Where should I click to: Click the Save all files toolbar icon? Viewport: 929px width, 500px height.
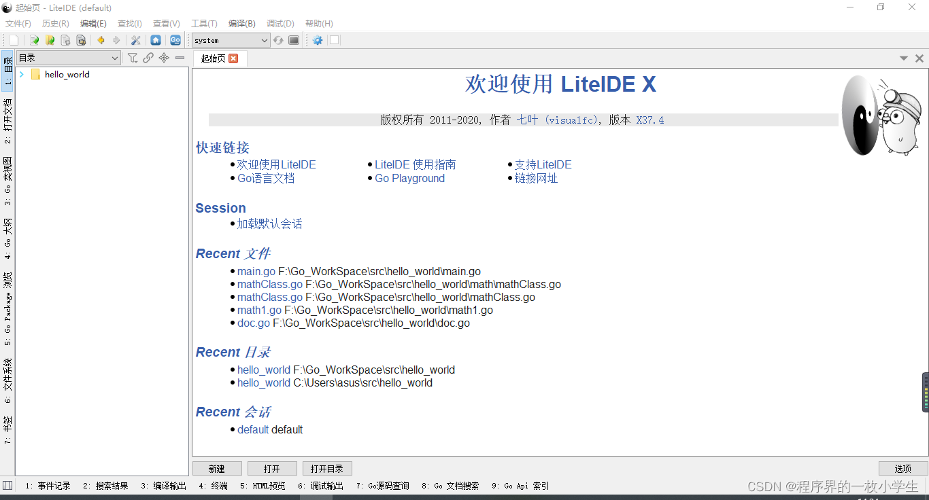click(x=81, y=40)
